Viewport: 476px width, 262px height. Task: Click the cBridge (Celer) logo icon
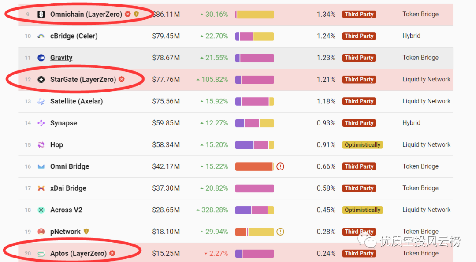pyautogui.click(x=41, y=36)
